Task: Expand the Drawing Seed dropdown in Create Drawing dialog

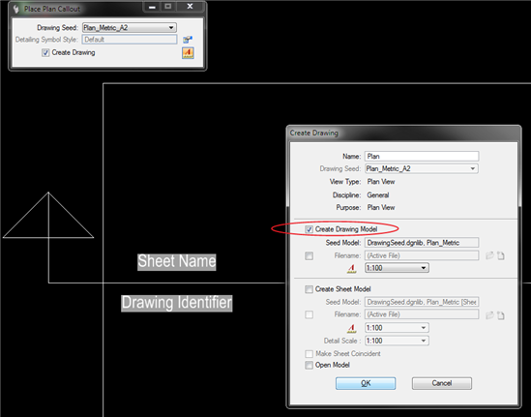Action: coord(422,168)
